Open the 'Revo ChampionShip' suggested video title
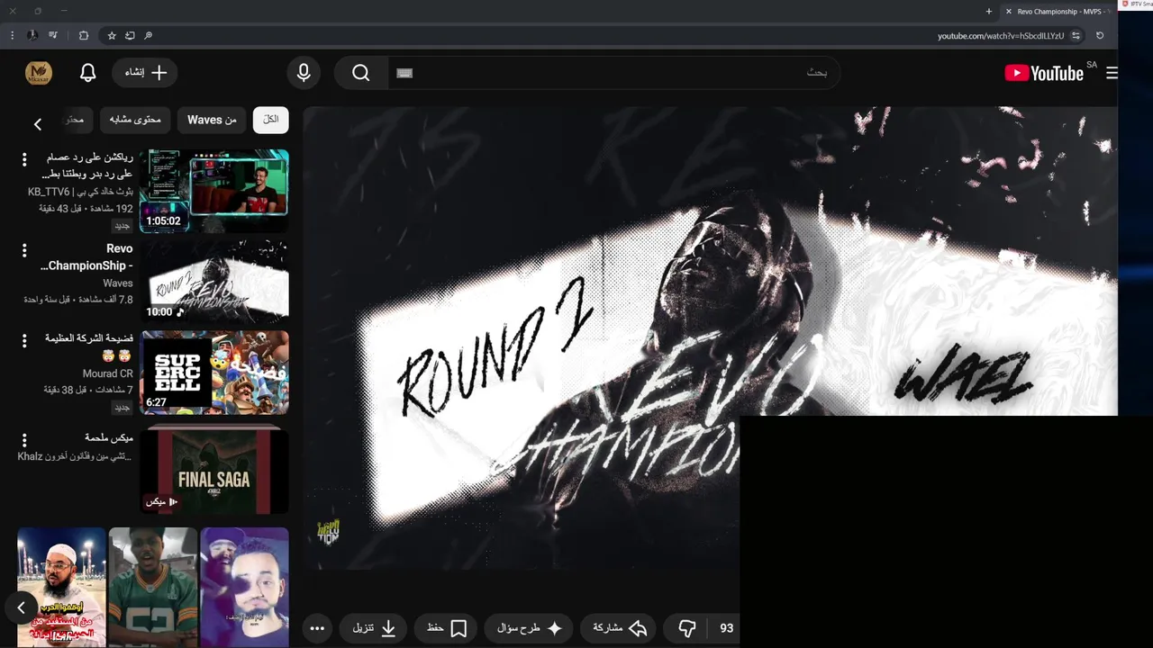The image size is (1153, 648). click(x=87, y=257)
